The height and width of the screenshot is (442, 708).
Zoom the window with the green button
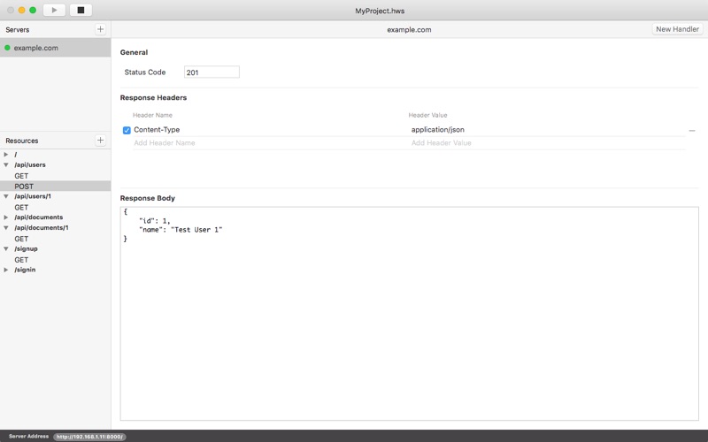click(x=33, y=10)
